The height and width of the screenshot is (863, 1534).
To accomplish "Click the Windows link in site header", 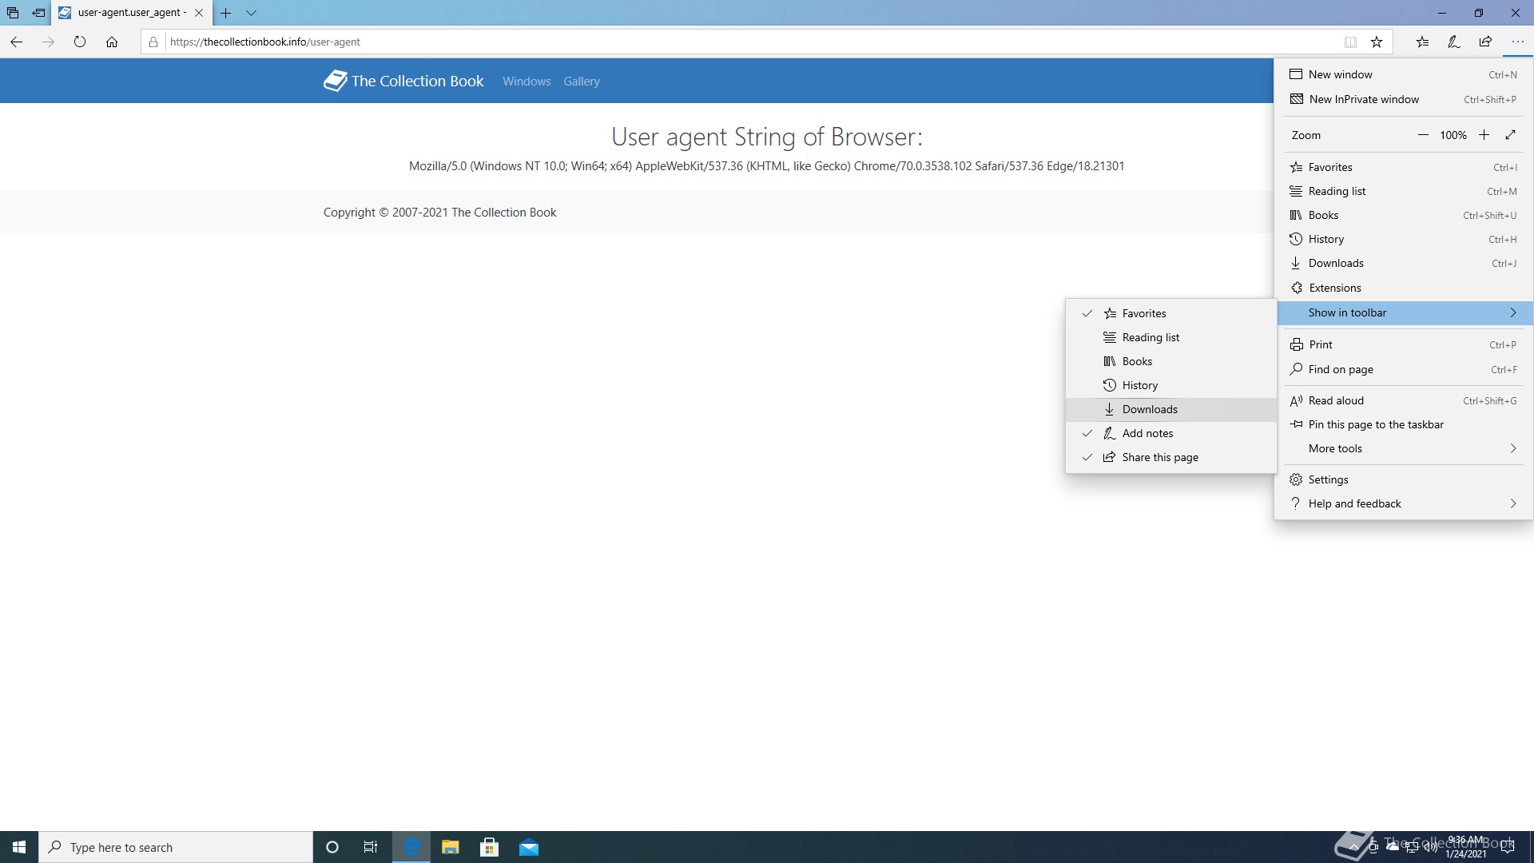I will (x=526, y=82).
